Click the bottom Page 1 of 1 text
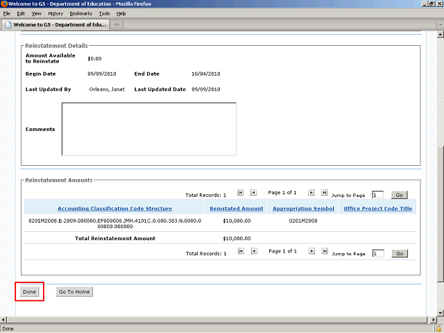Viewport: 444px width, 333px height. (282, 251)
